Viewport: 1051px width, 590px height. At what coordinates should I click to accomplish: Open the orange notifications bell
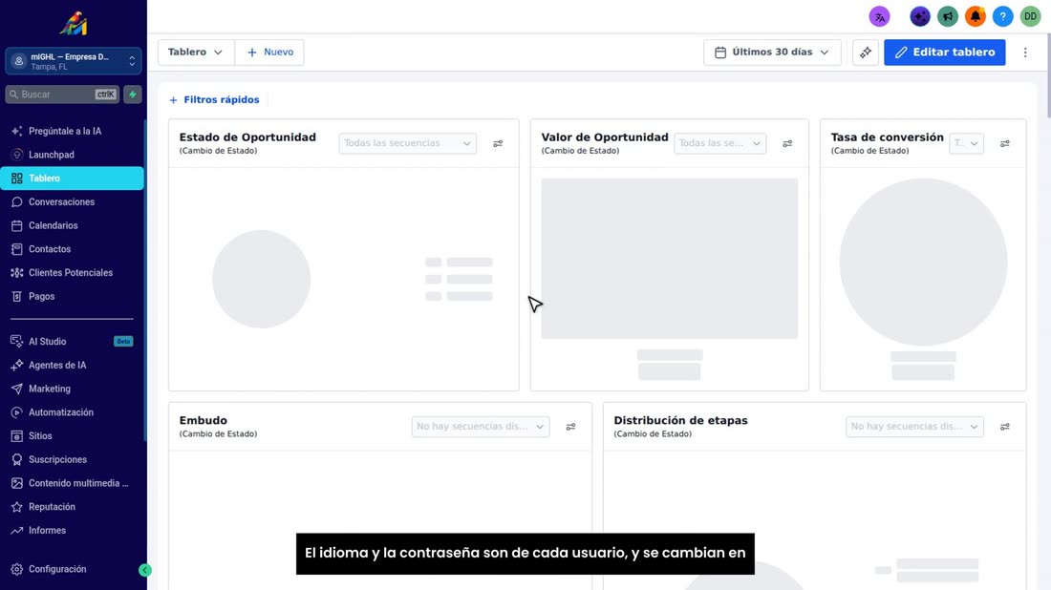coord(975,17)
